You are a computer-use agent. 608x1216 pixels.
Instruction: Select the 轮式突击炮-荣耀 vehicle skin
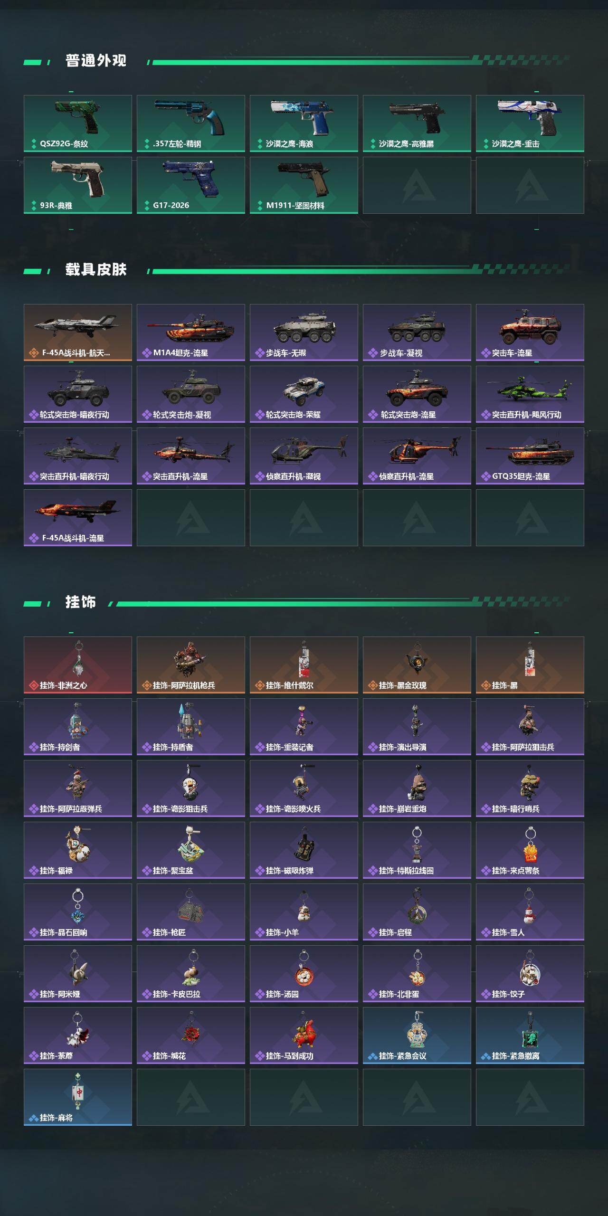click(x=304, y=394)
